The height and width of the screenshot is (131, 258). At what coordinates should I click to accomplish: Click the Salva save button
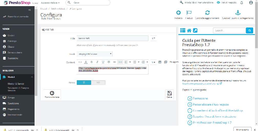tap(169, 95)
